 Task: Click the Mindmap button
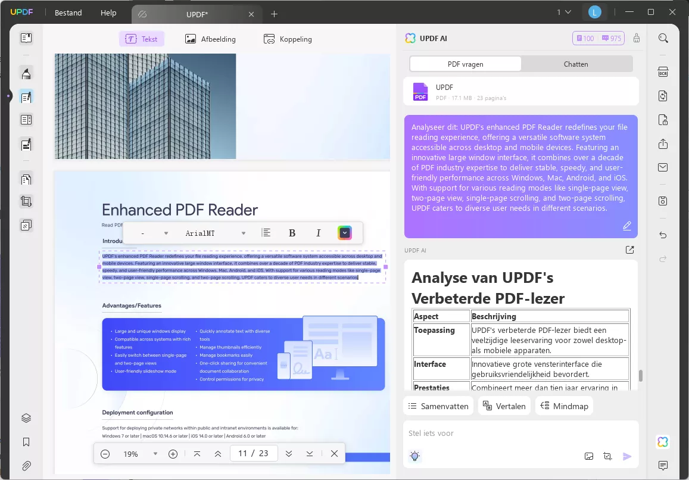(564, 406)
